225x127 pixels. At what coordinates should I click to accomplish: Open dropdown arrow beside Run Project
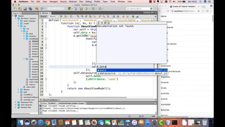(89, 8)
